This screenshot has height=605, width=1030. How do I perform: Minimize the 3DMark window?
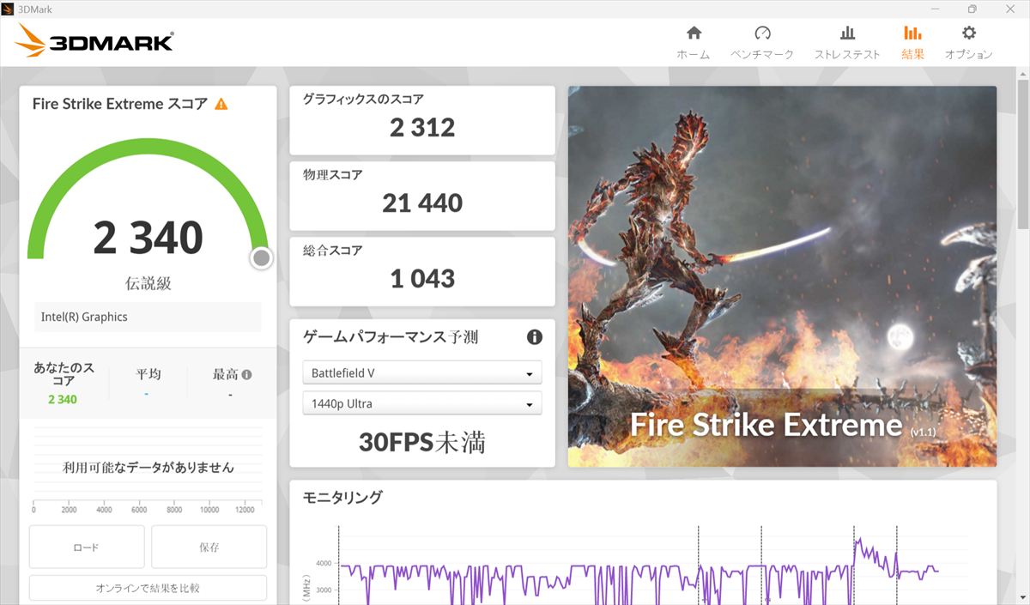934,9
